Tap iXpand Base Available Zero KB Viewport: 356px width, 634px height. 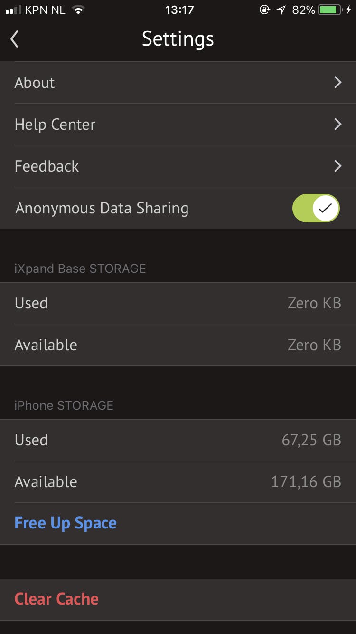click(314, 345)
